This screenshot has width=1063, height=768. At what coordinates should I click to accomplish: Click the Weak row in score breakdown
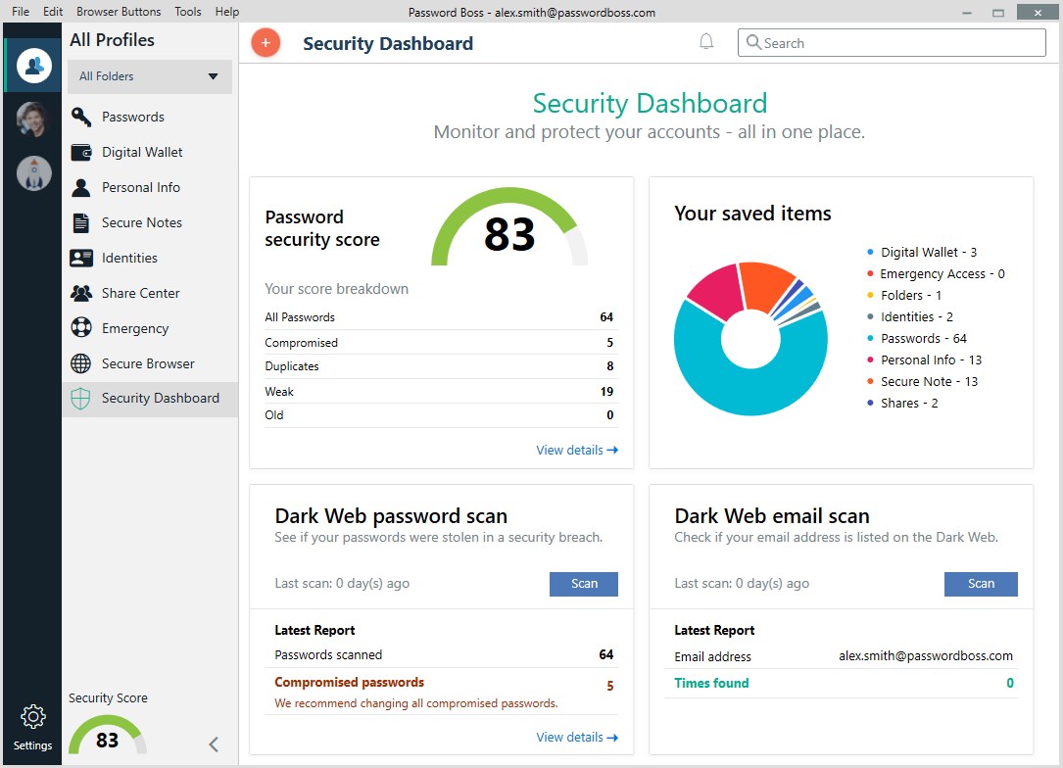coord(439,392)
